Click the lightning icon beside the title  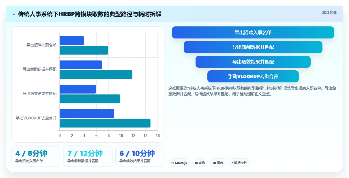(14, 14)
